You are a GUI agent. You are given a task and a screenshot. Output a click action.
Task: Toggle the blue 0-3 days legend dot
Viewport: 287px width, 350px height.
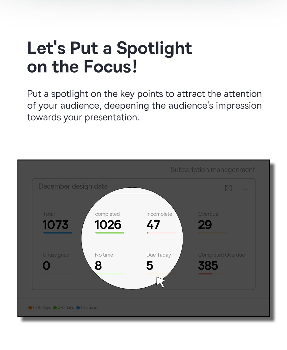coord(78,308)
